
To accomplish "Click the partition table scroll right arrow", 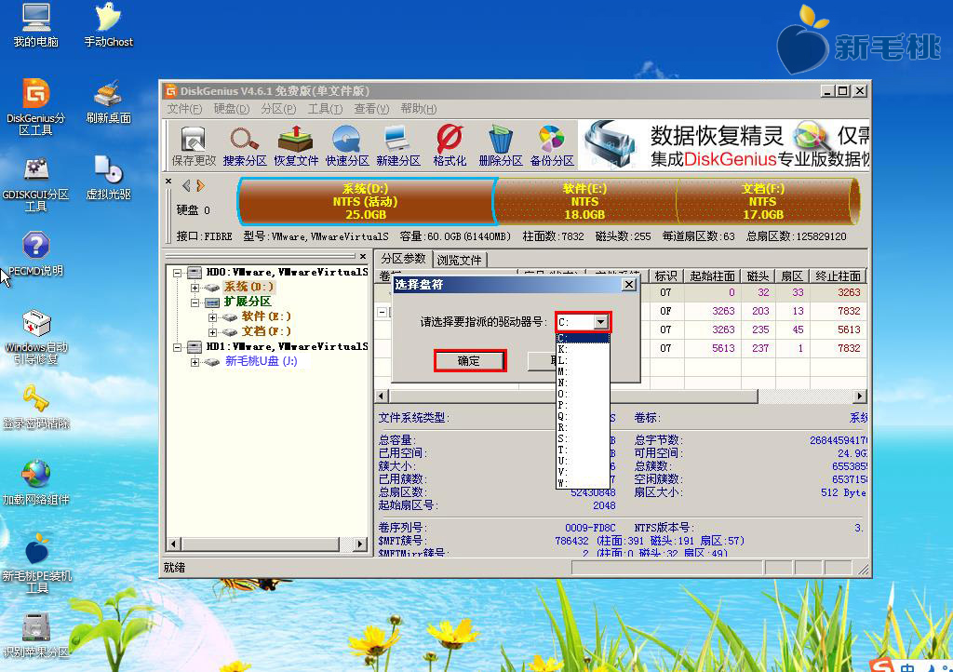I will click(x=859, y=396).
